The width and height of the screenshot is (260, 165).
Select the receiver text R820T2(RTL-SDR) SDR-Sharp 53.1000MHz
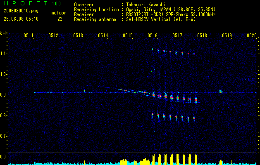pyautogui.click(x=171, y=14)
